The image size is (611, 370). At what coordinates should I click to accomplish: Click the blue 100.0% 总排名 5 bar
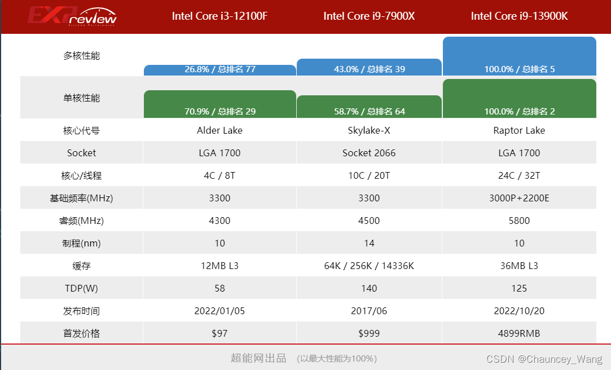pyautogui.click(x=520, y=56)
